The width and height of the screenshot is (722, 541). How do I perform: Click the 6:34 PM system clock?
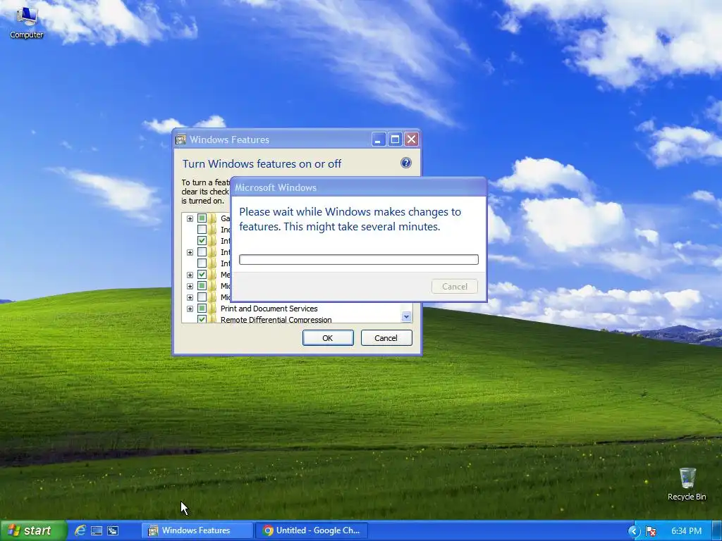pyautogui.click(x=686, y=531)
